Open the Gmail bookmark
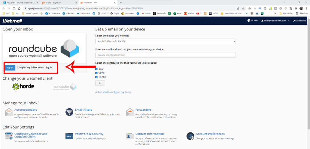 pyautogui.click(x=146, y=14)
